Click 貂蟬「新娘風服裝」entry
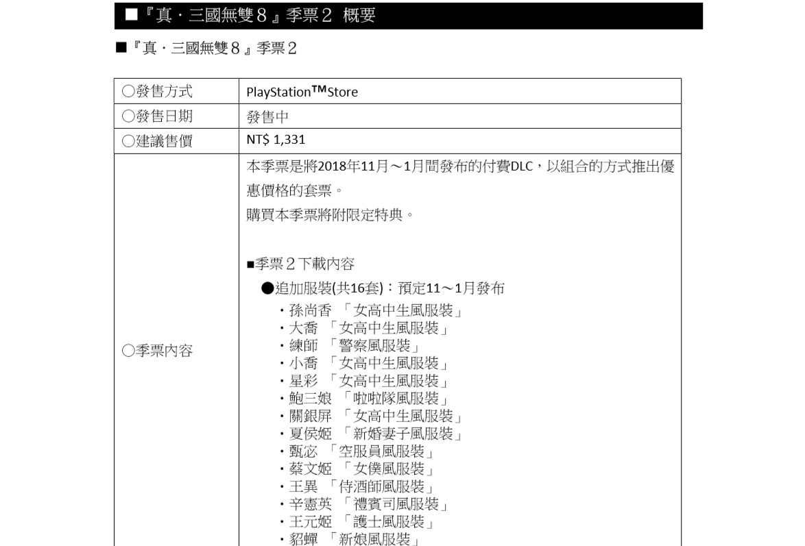Viewport: 805px width, 546px height. (x=350, y=539)
